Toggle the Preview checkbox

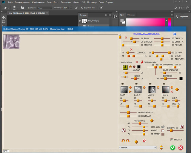tap(172, 140)
